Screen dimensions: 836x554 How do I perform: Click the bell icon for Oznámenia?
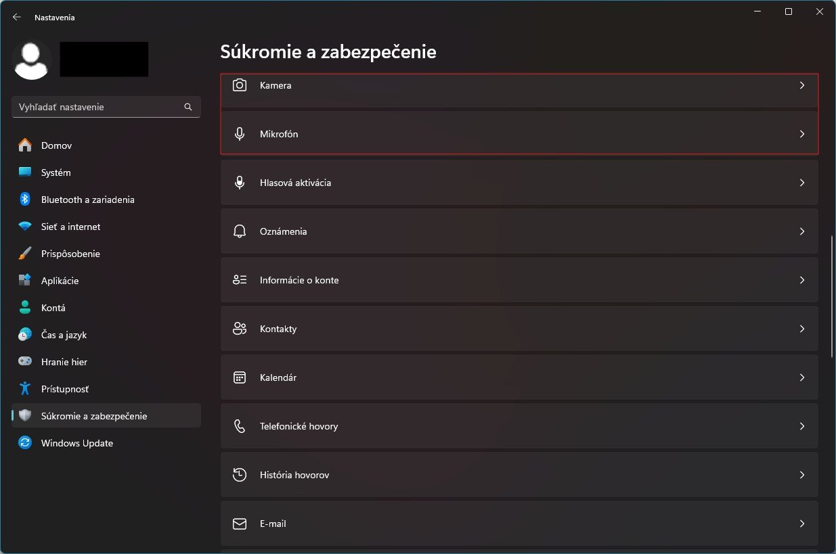pos(239,231)
